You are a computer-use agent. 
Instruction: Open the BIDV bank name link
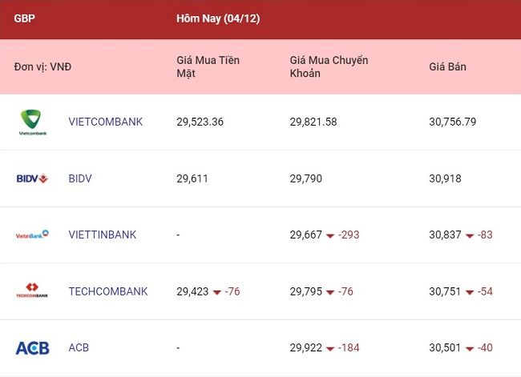[x=80, y=178]
